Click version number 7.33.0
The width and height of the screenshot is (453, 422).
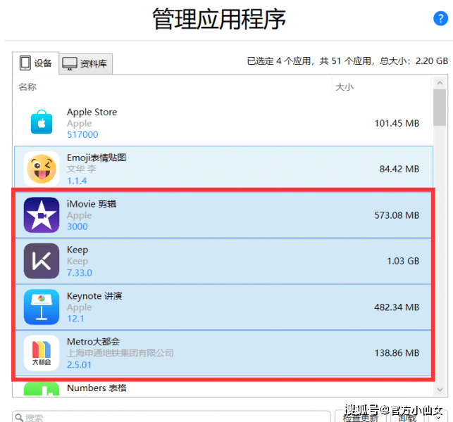80,273
